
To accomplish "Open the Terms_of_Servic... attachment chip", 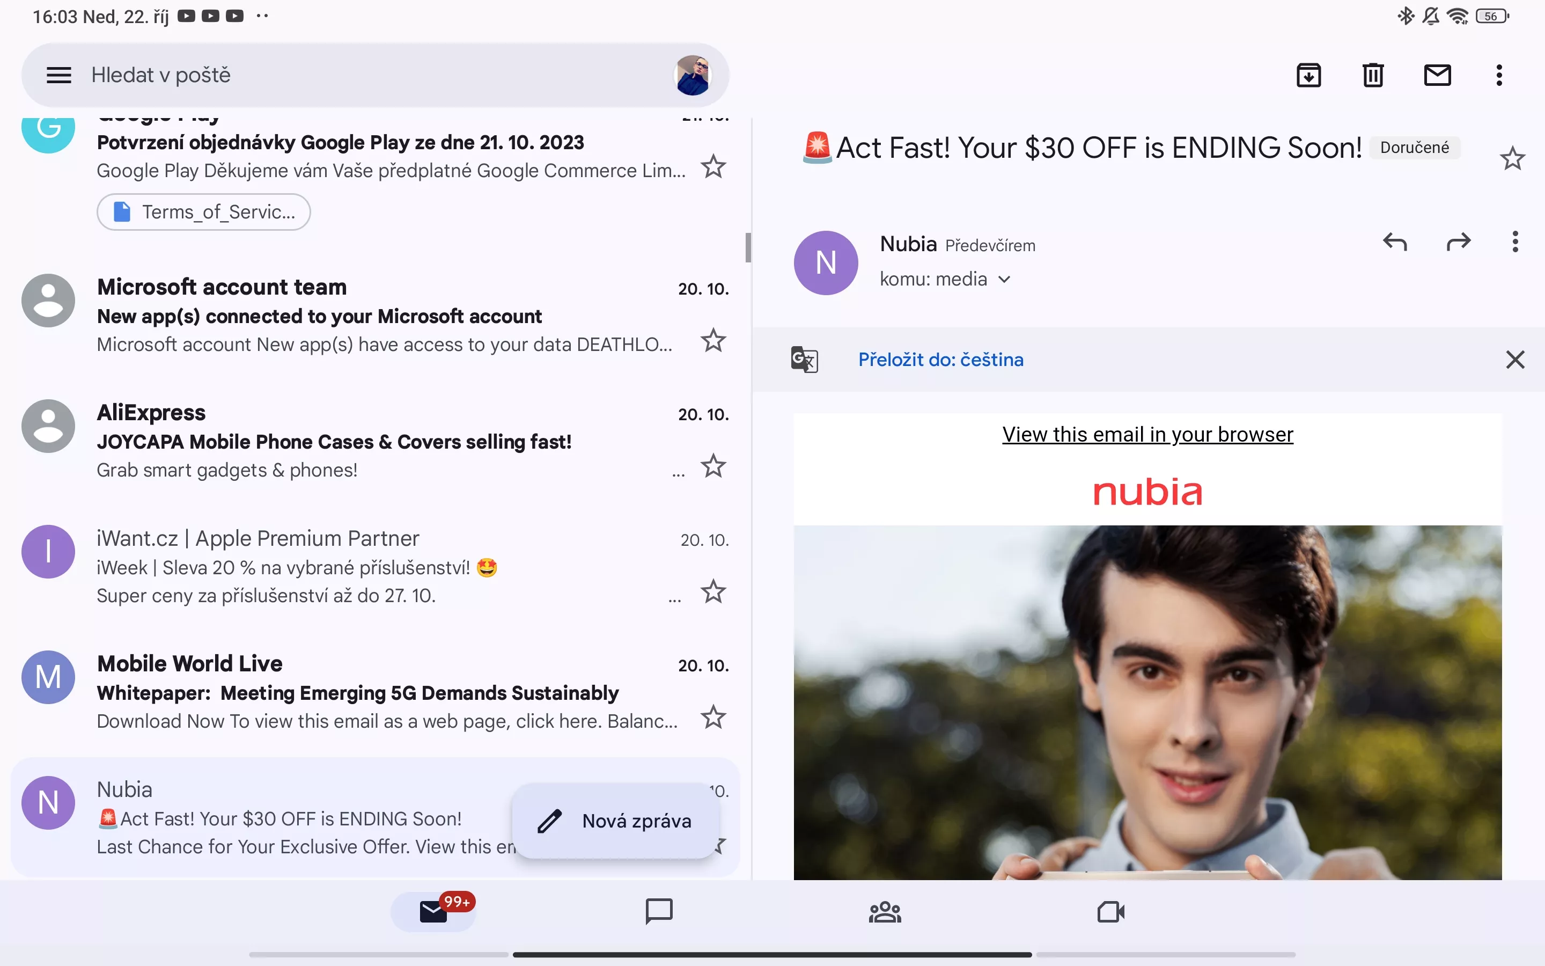I will [x=204, y=211].
